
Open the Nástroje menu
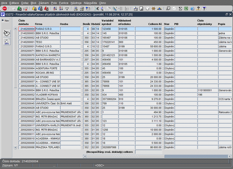tap(76, 3)
